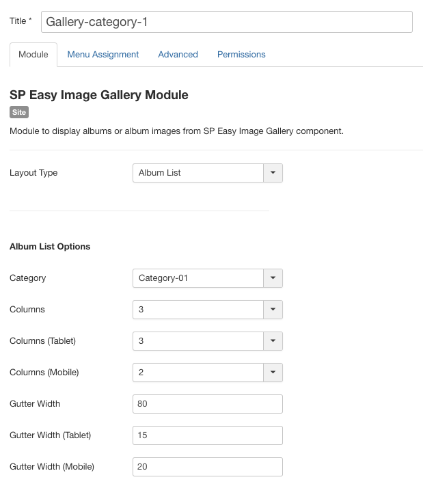The width and height of the screenshot is (423, 499).
Task: Click the Title text field
Action: [x=226, y=22]
